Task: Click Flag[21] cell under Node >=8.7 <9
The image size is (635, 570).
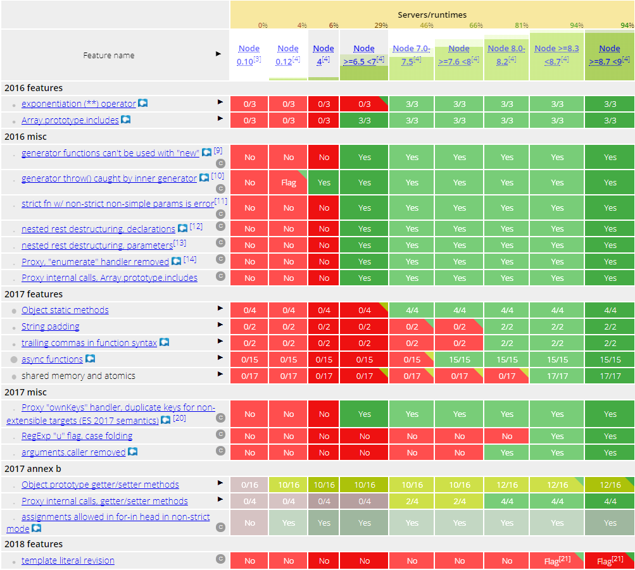Action: [610, 561]
